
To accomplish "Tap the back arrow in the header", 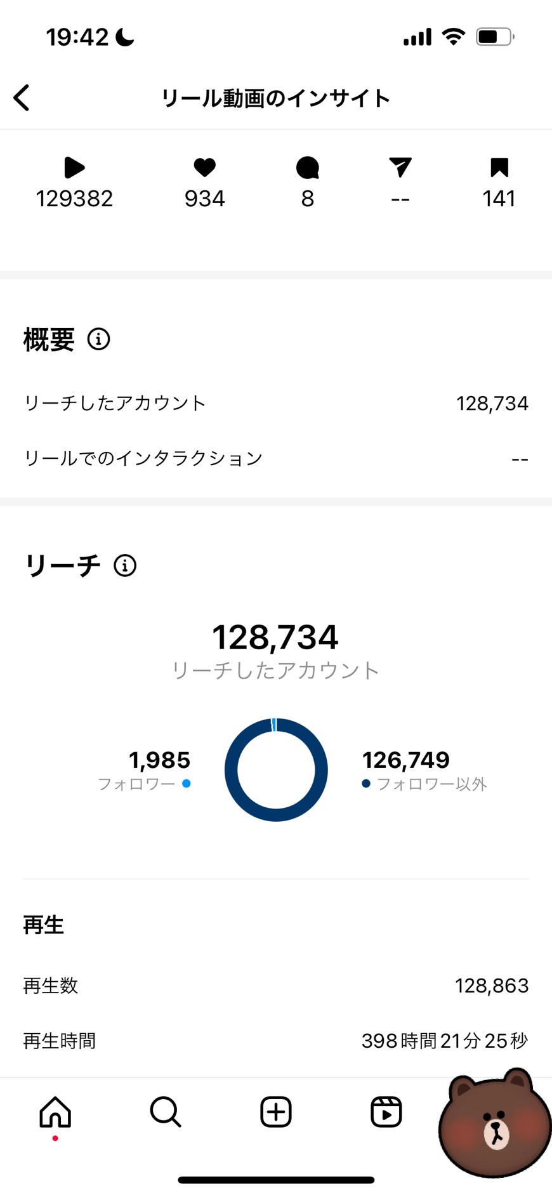I will click(22, 98).
